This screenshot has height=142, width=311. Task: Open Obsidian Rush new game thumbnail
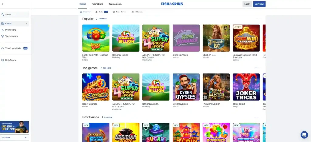(126, 133)
